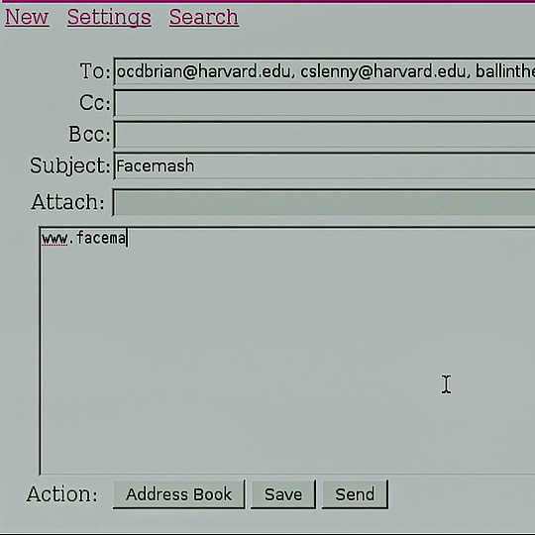
Task: Click the Cc input field
Action: 324,103
